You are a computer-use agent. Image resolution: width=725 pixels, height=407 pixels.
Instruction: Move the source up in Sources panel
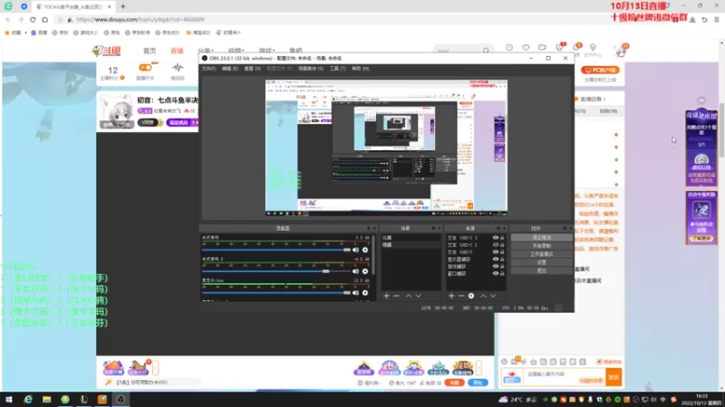(483, 296)
